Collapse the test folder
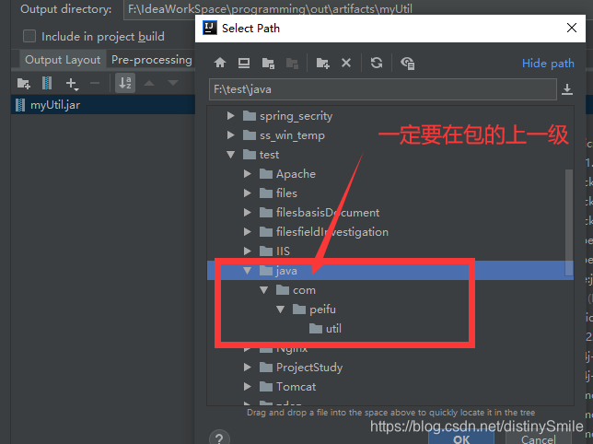The image size is (593, 444). pyautogui.click(x=231, y=155)
